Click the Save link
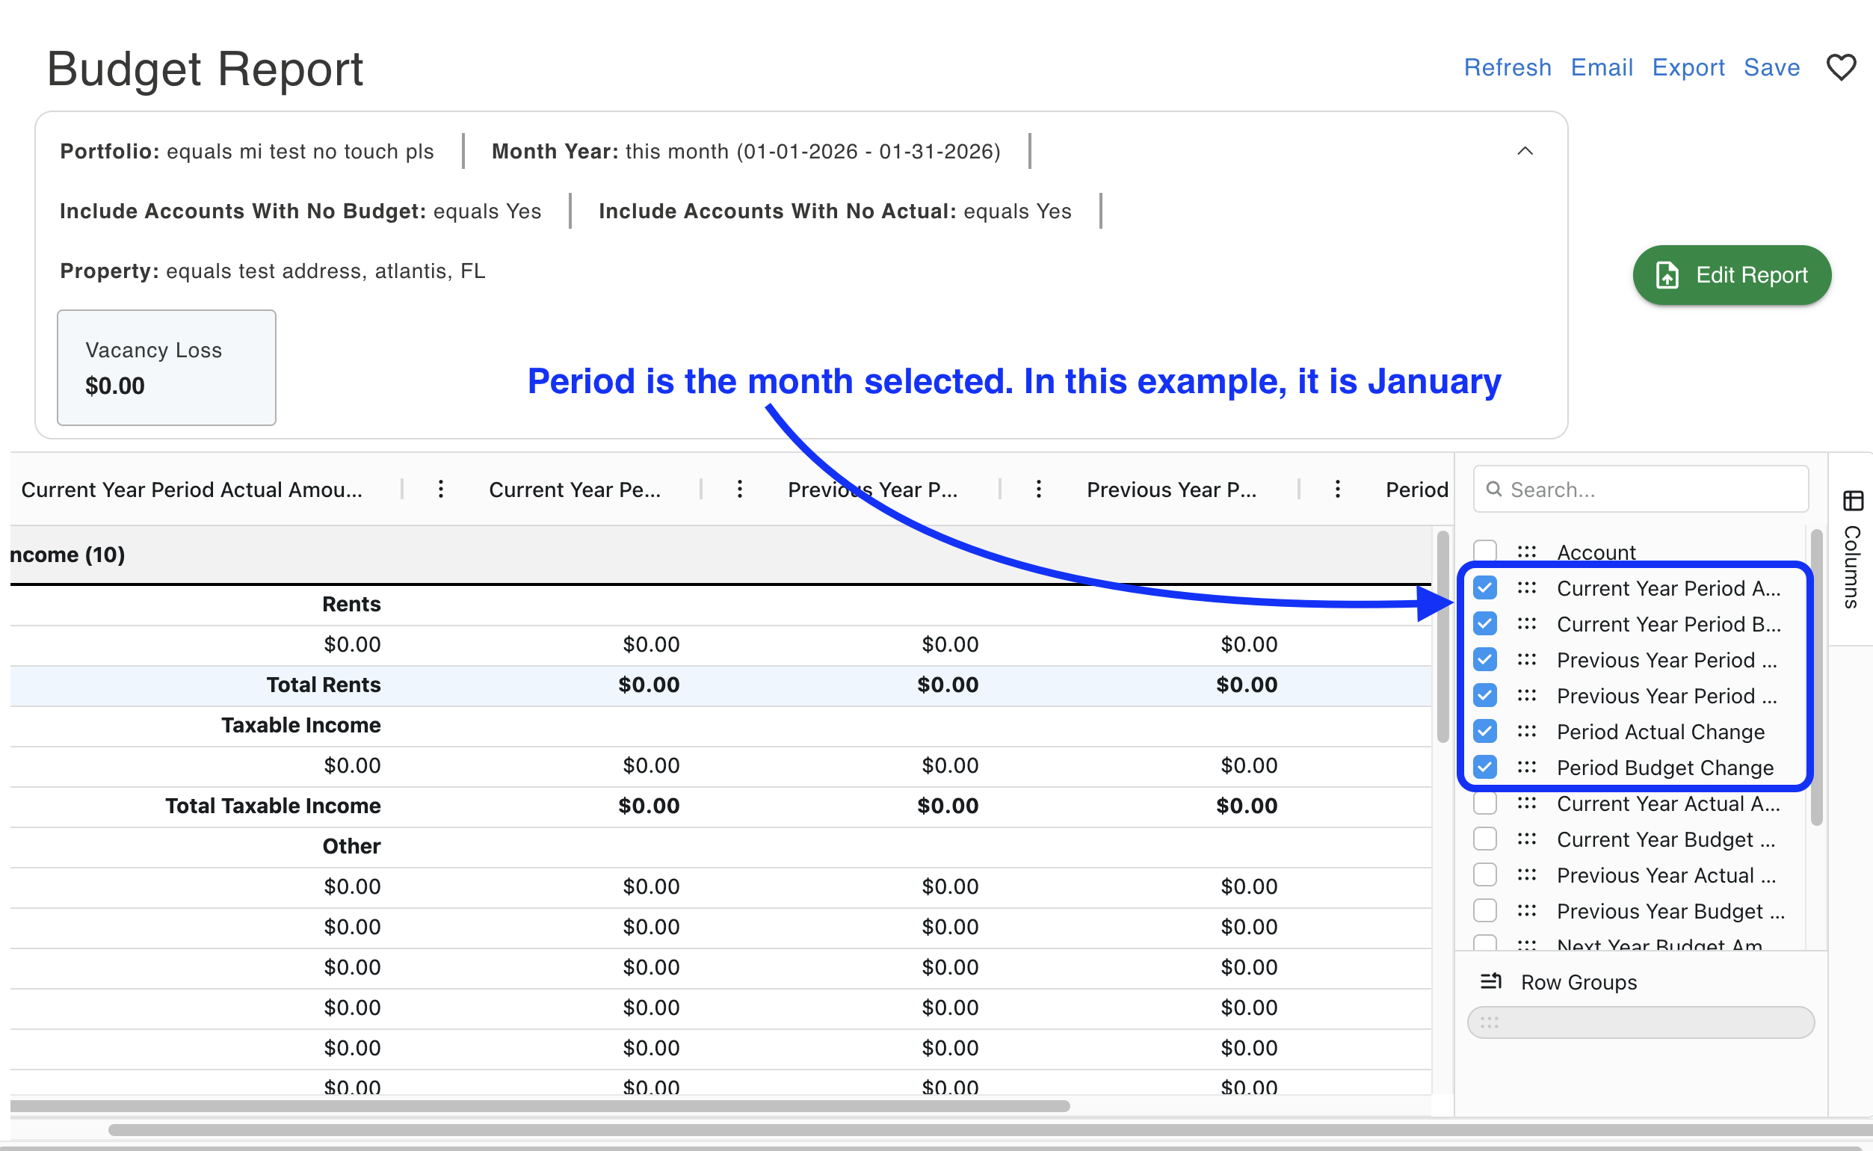 click(x=1771, y=67)
